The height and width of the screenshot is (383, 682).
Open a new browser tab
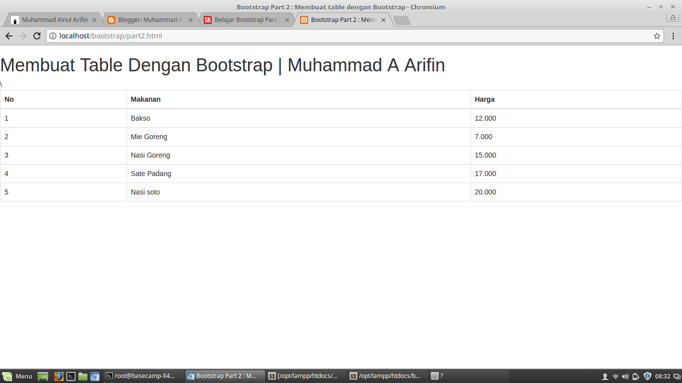tap(402, 19)
